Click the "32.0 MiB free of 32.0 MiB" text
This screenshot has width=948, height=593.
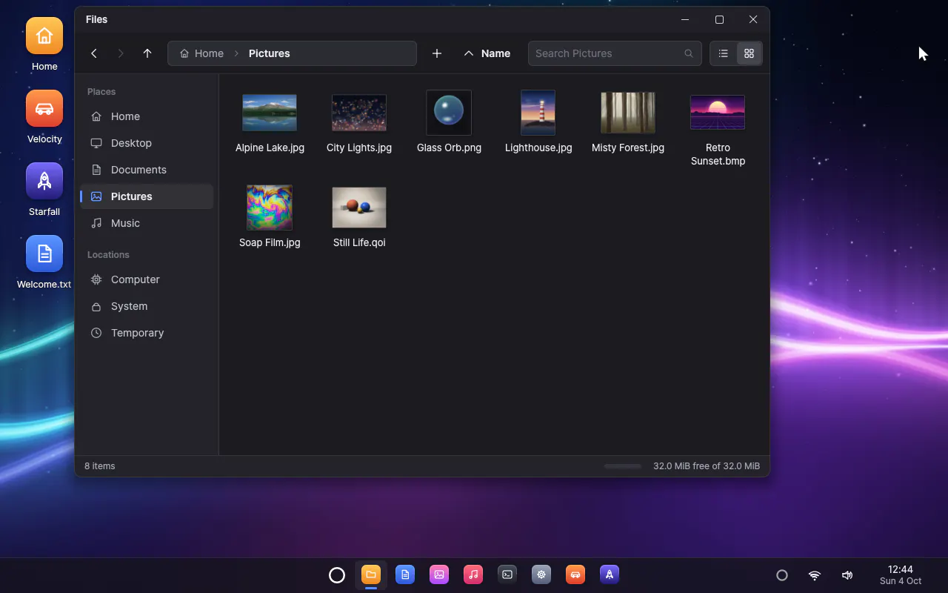[x=707, y=466]
